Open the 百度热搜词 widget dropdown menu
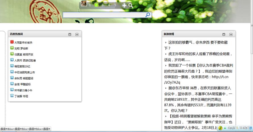This screenshot has width=253, height=132. [x=77, y=34]
